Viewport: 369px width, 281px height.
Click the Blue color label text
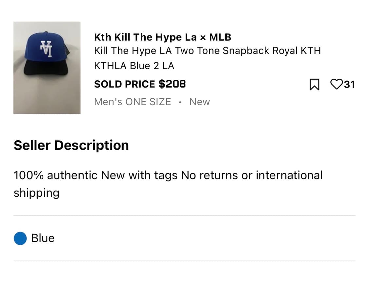point(42,238)
